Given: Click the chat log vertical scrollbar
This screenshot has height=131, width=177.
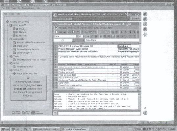Looking at the screenshot, I should pyautogui.click(x=139, y=101).
